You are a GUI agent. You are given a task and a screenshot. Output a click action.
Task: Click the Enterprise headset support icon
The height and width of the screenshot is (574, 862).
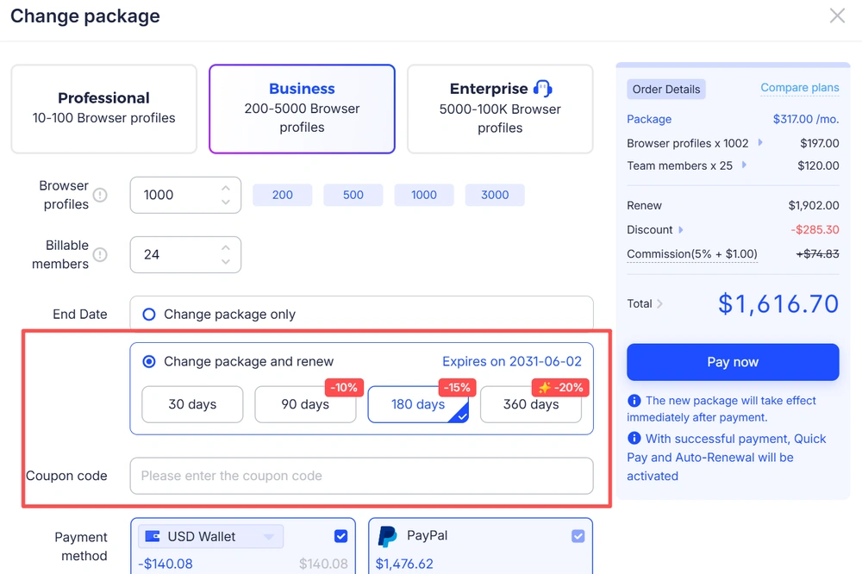point(542,89)
